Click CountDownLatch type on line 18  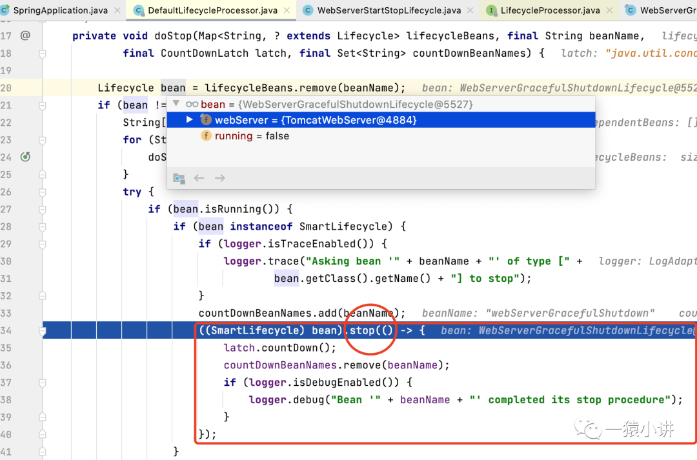[205, 54]
